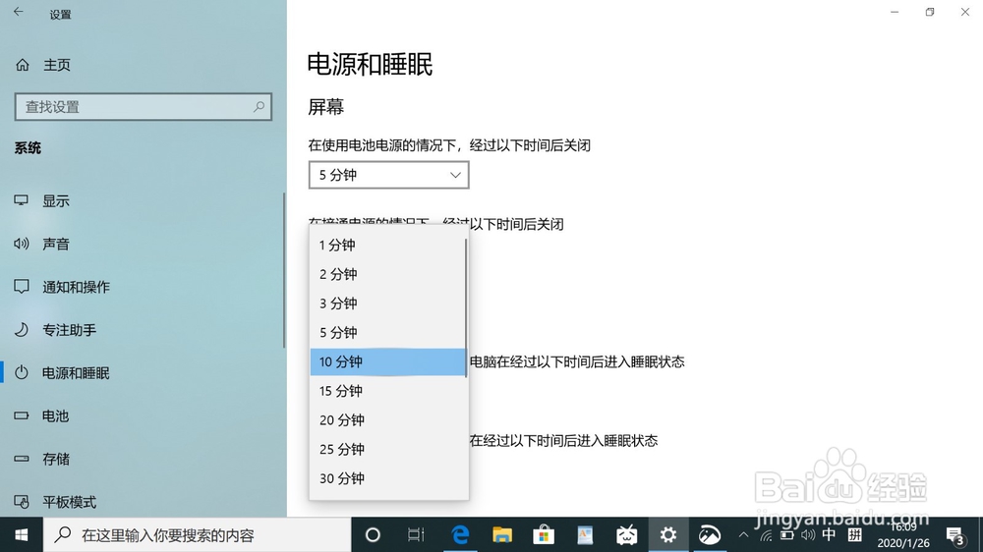The height and width of the screenshot is (552, 983).
Task: Choose 30 分钟 from the list
Action: pos(388,478)
